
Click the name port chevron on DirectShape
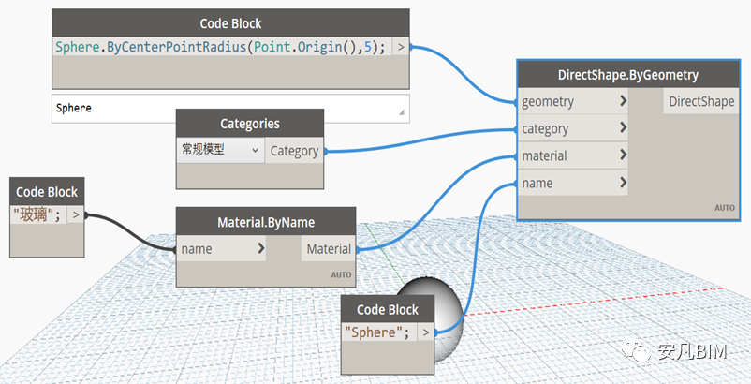point(624,183)
